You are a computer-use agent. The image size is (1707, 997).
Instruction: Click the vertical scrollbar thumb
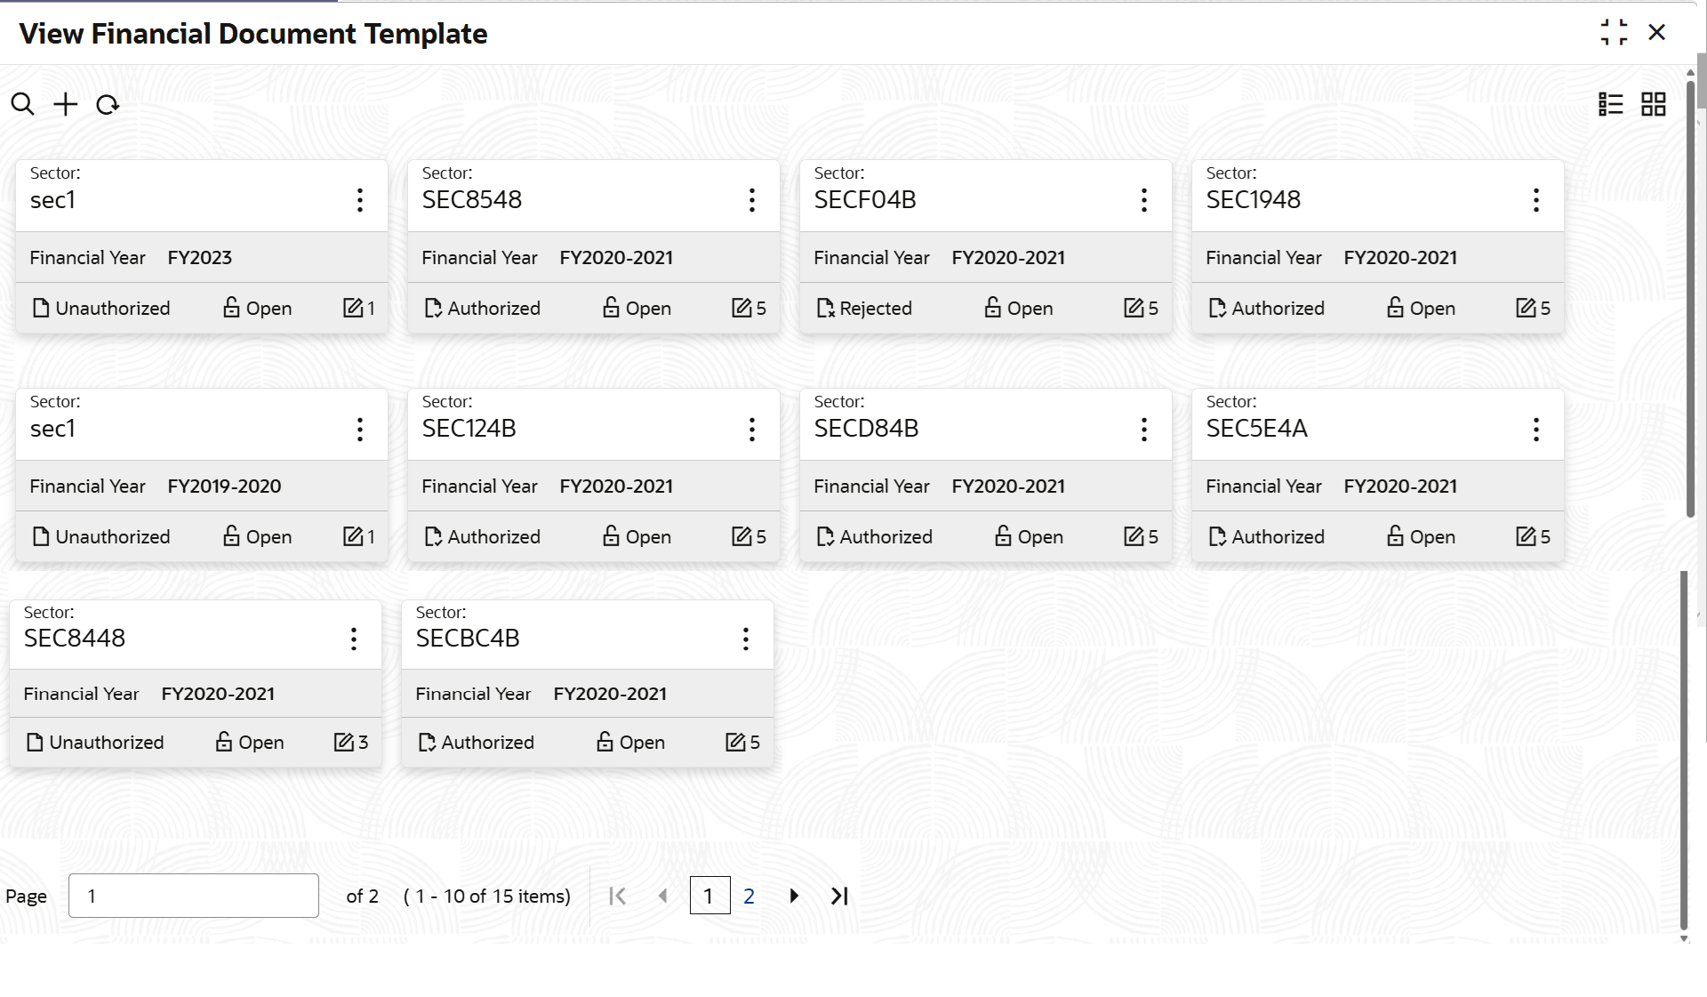point(1691,285)
